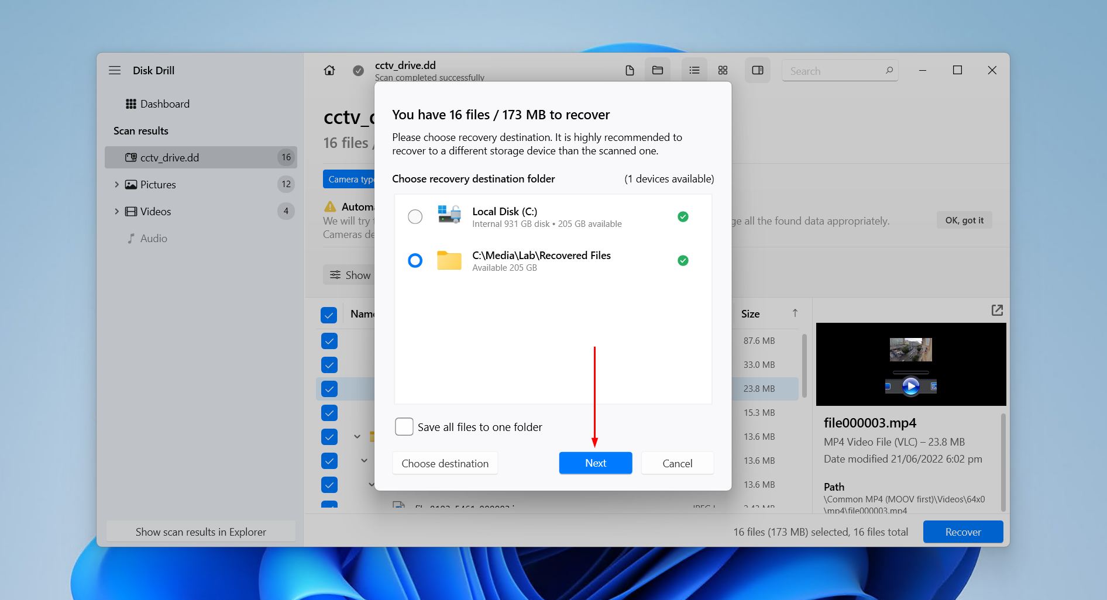Open Pictures scan results
The height and width of the screenshot is (600, 1107).
pyautogui.click(x=201, y=184)
